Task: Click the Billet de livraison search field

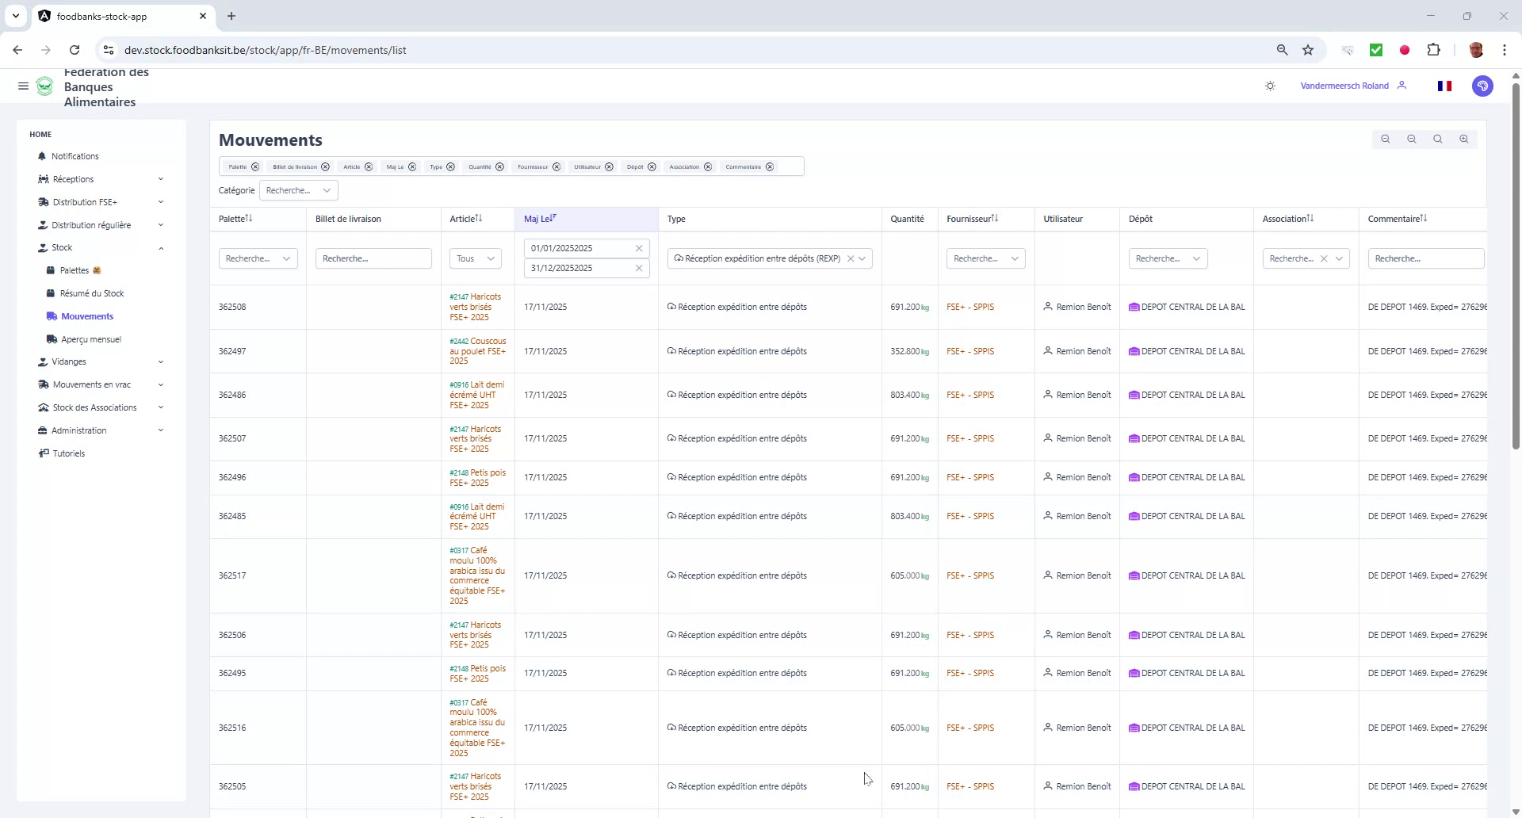Action: click(x=373, y=258)
